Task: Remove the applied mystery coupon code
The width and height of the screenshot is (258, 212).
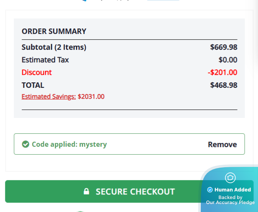Action: click(222, 145)
